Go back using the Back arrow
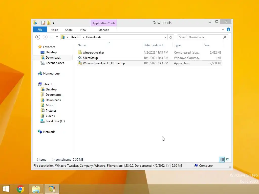The width and height of the screenshot is (259, 194). pyautogui.click(x=38, y=37)
